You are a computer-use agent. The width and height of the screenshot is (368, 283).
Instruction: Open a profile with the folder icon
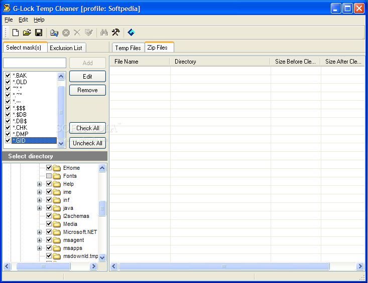click(27, 33)
